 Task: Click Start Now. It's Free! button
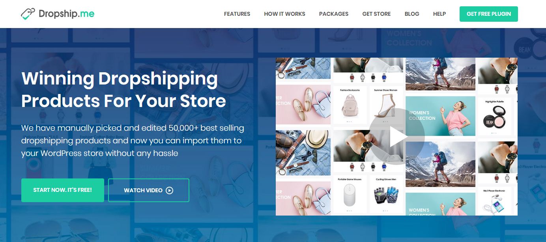tap(63, 190)
